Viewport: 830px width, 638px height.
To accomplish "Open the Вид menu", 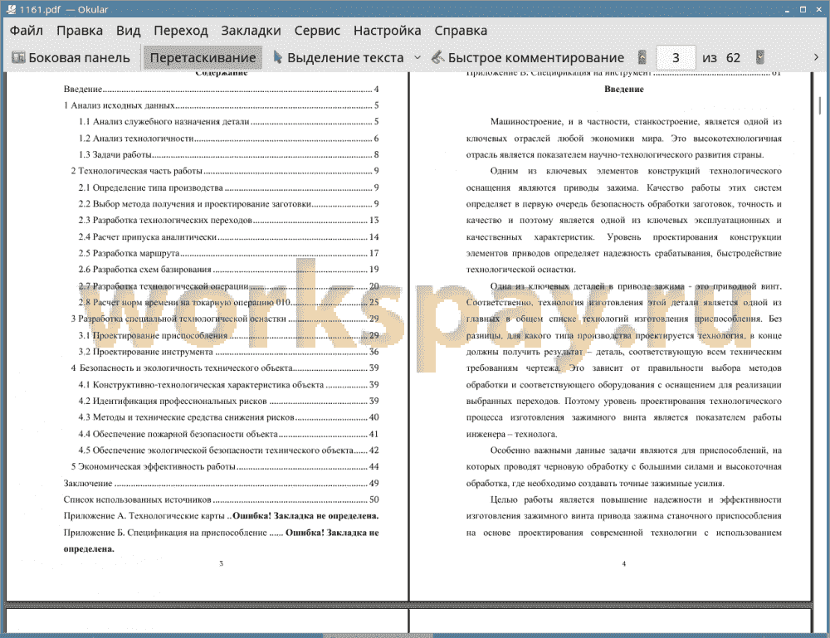I will pyautogui.click(x=128, y=31).
